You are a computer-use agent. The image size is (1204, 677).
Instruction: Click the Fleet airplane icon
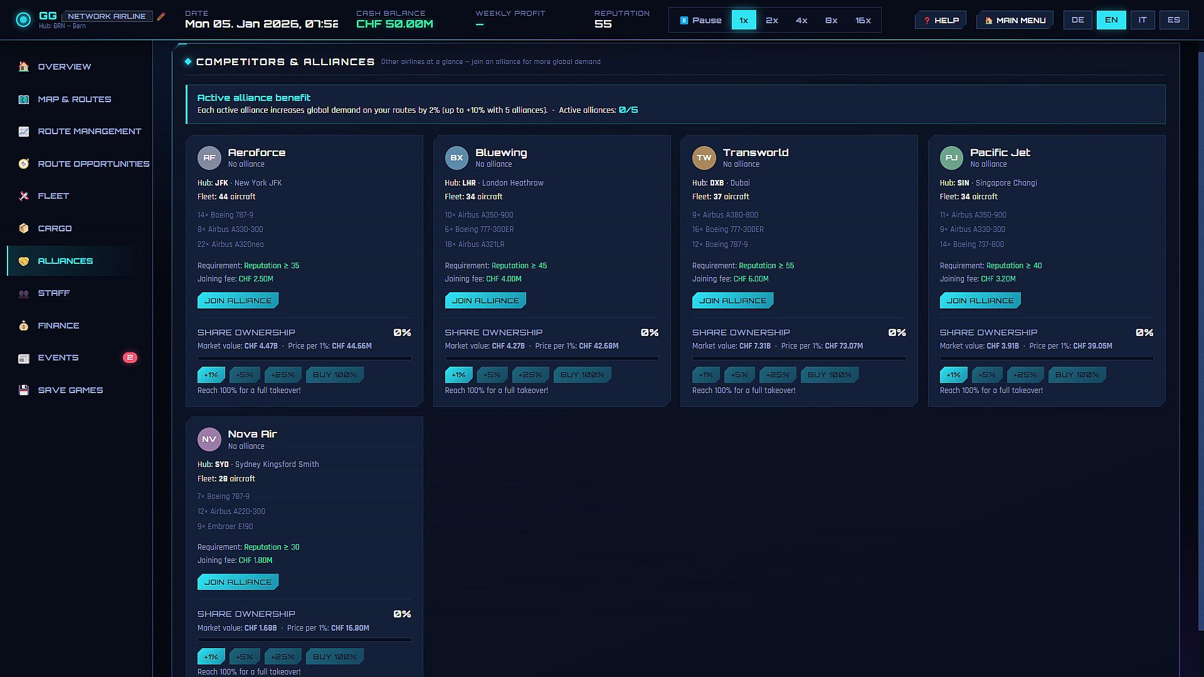tap(24, 196)
